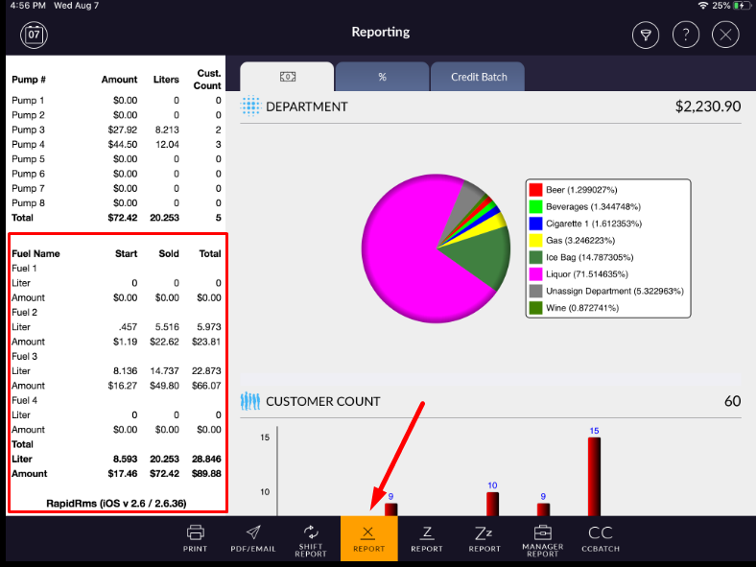Open the Z Report
The image size is (756, 567).
pos(427,537)
